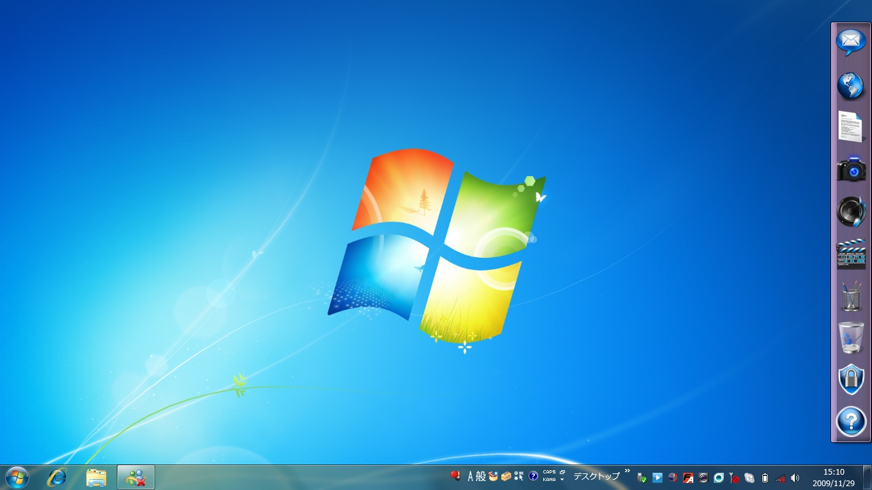Open the Windows Start menu orb
The image size is (872, 490).
click(17, 477)
